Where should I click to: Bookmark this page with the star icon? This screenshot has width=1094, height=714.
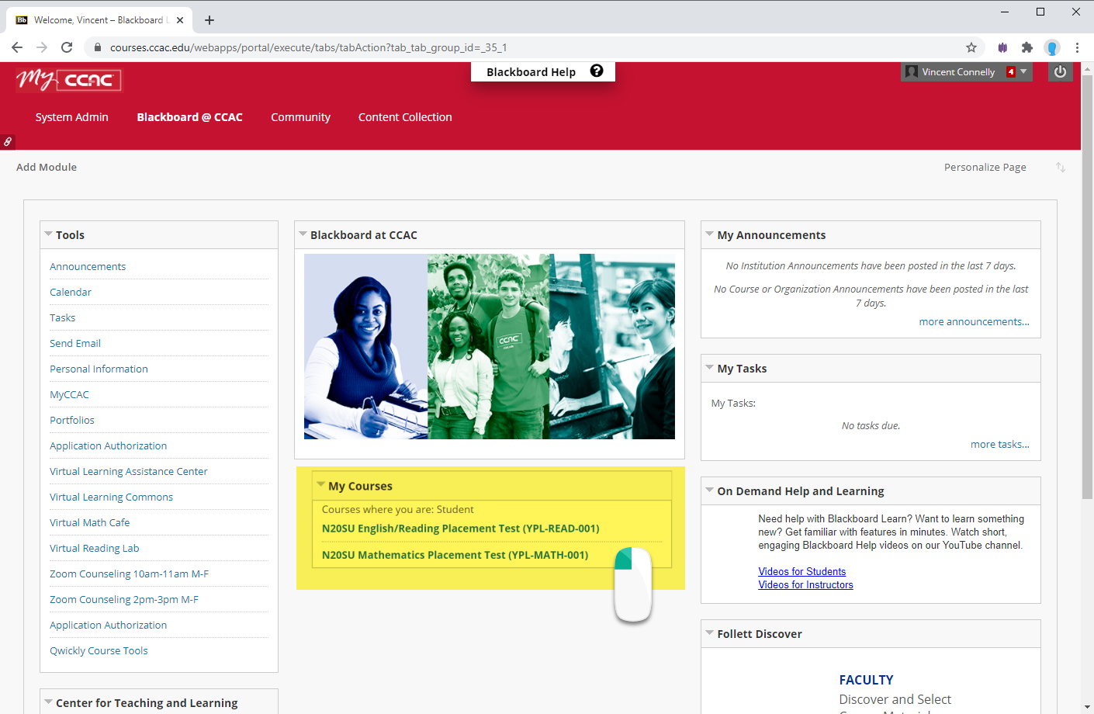point(971,47)
